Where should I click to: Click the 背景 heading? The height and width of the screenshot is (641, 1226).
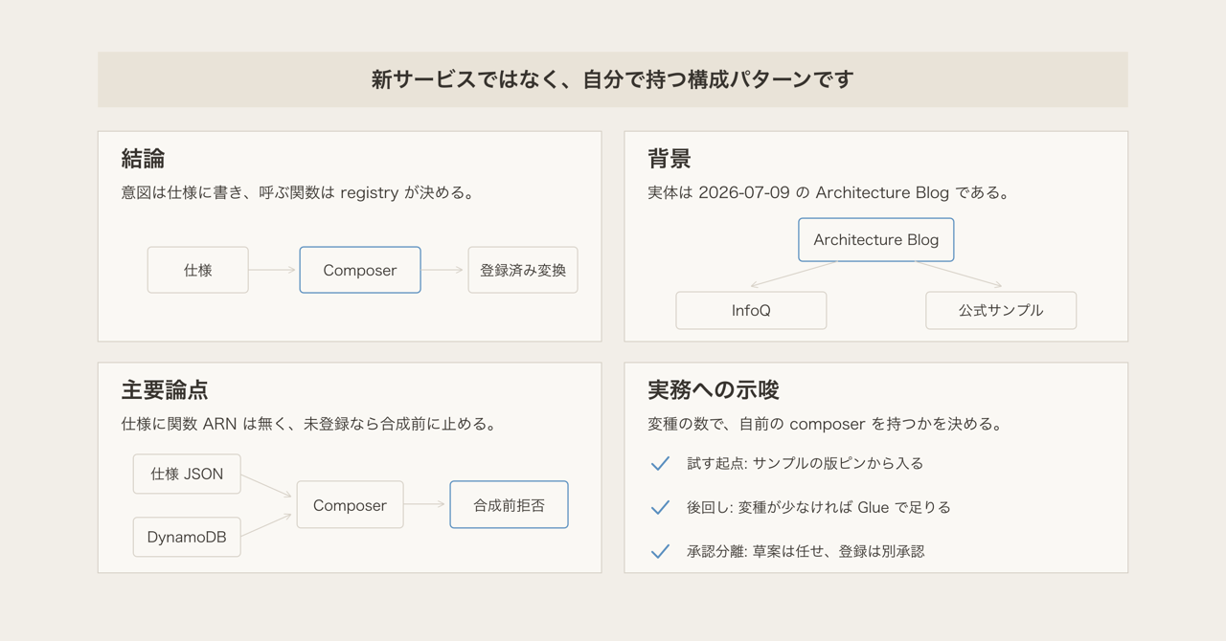tap(670, 159)
